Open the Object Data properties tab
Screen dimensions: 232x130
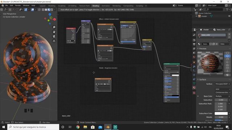click(194, 83)
